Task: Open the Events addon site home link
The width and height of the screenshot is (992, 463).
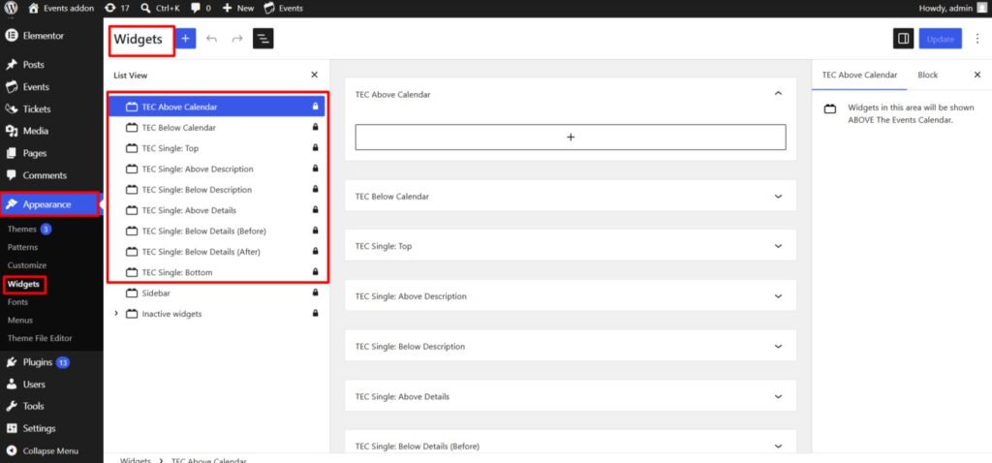Action: (61, 8)
